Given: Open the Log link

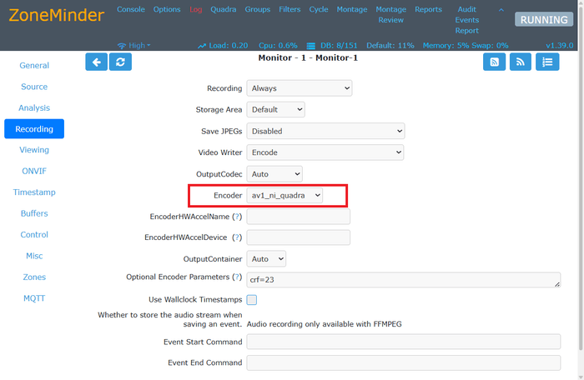Looking at the screenshot, I should [x=195, y=9].
